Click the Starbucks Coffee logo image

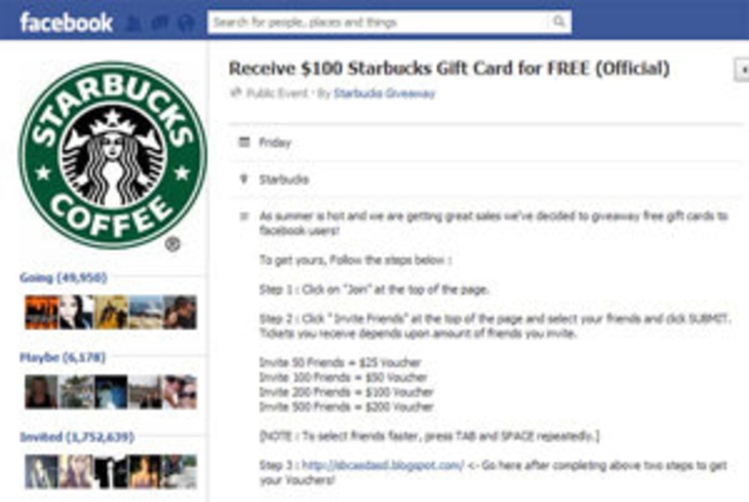[112, 155]
